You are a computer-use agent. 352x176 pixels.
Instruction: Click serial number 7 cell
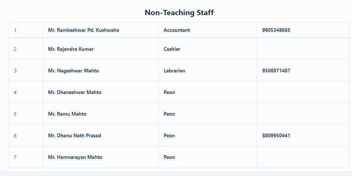coord(26,157)
